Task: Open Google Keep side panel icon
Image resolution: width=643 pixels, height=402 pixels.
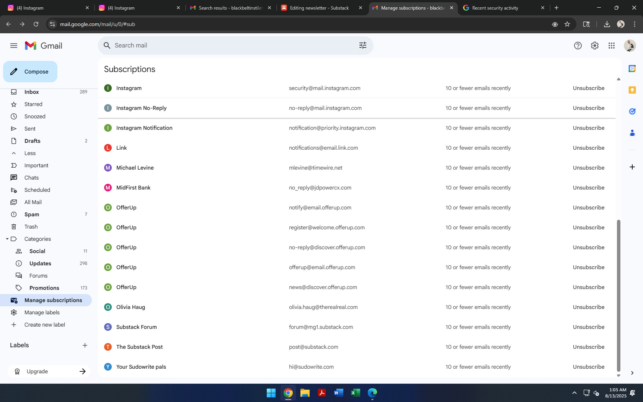Action: (x=632, y=90)
